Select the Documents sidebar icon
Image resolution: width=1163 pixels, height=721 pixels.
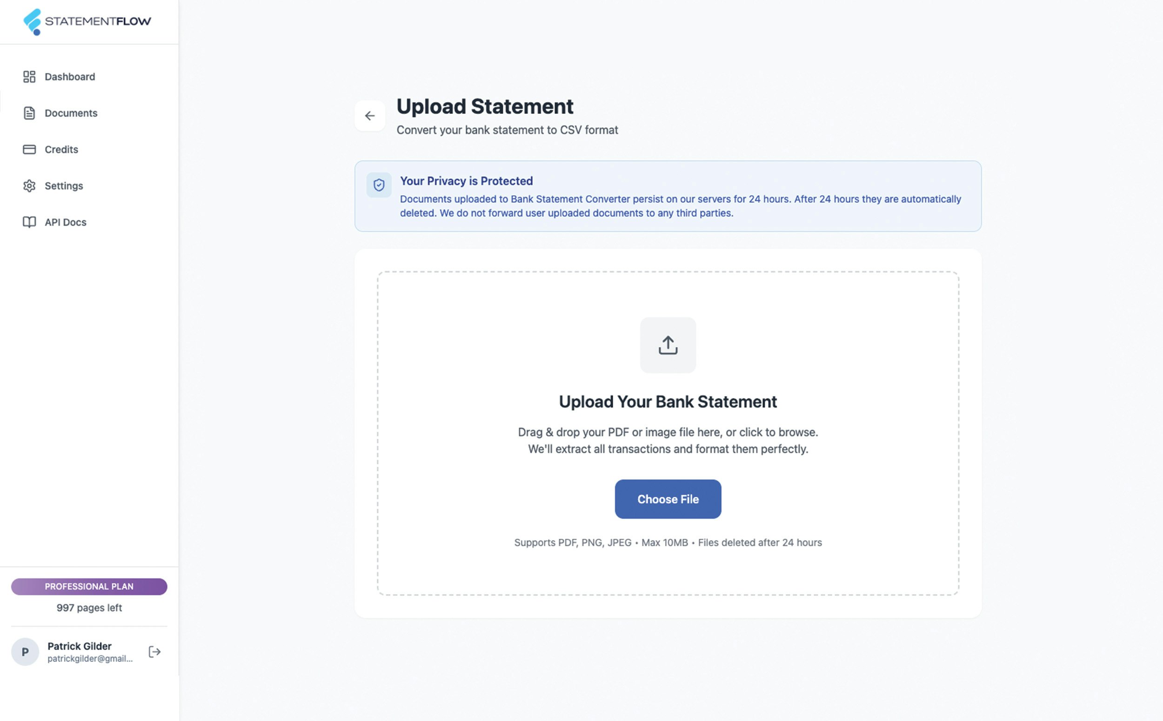(30, 113)
